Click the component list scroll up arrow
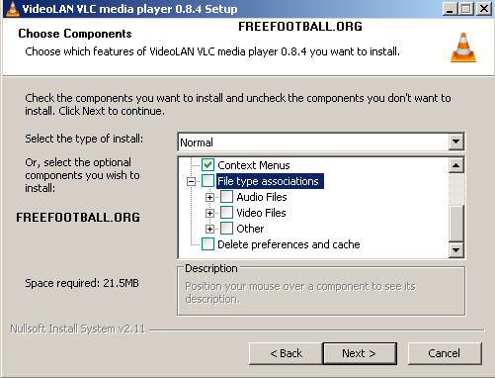495x378 pixels. pos(456,165)
